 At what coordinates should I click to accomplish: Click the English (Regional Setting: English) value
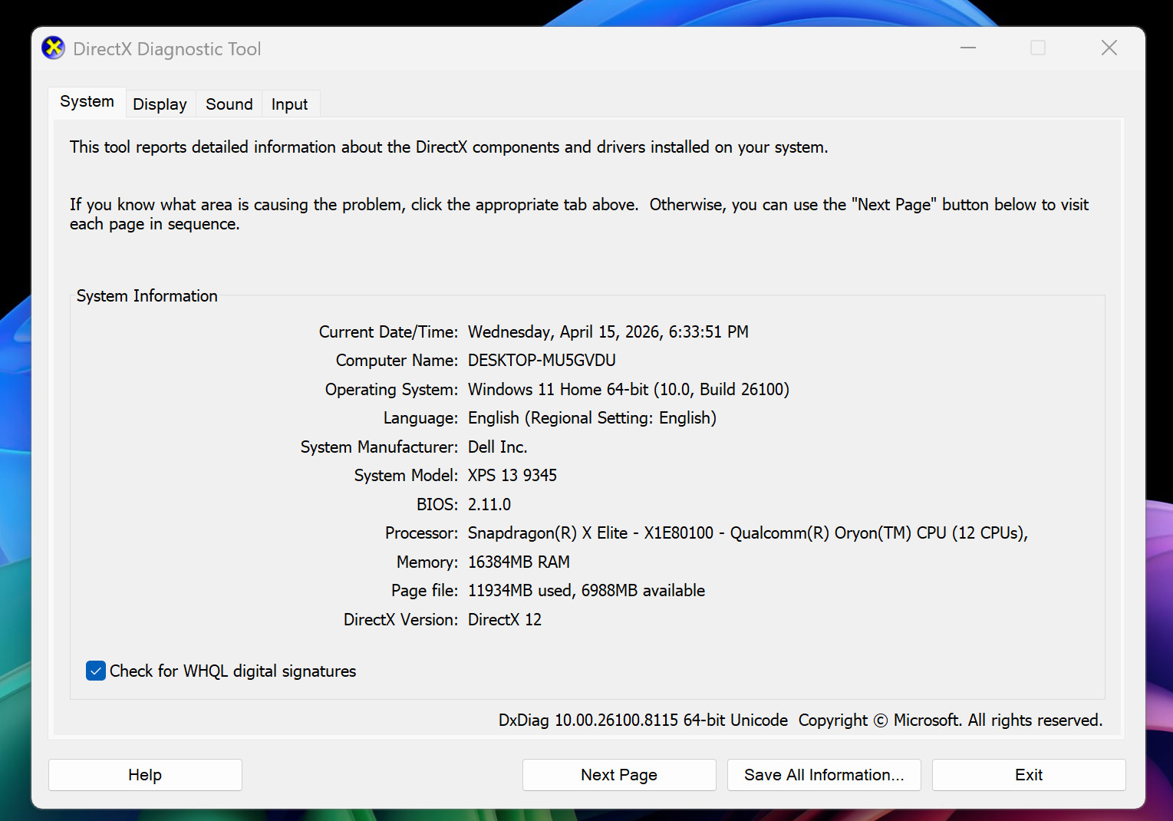(x=592, y=417)
